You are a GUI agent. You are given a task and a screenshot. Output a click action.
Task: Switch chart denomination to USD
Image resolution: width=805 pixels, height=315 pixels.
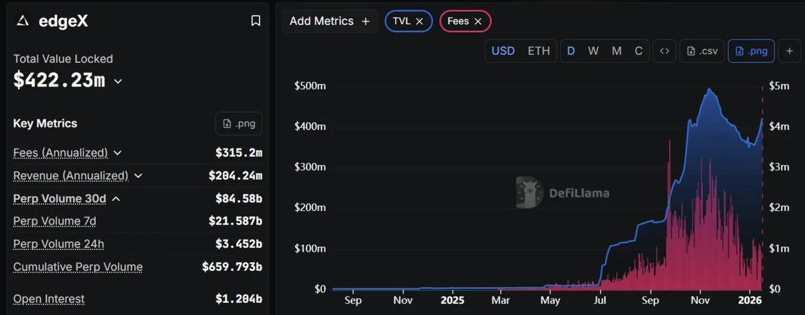pos(503,51)
